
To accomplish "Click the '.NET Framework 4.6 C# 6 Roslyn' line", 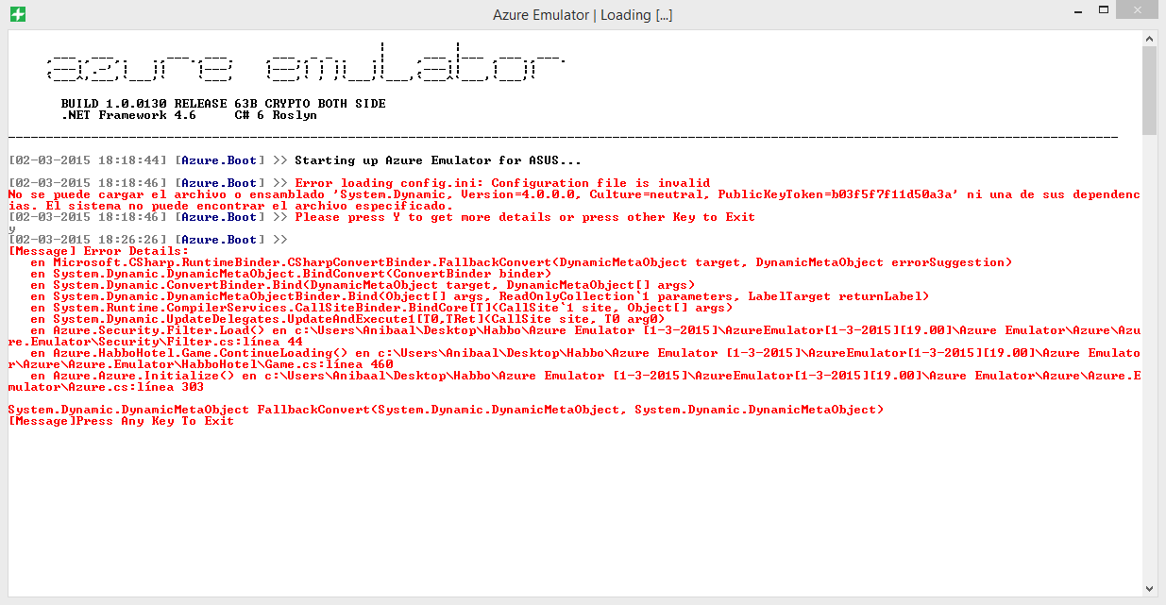I will [189, 115].
